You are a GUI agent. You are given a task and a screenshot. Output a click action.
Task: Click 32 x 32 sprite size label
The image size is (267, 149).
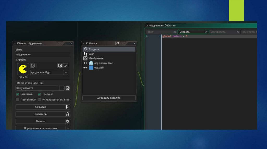pos(23,77)
